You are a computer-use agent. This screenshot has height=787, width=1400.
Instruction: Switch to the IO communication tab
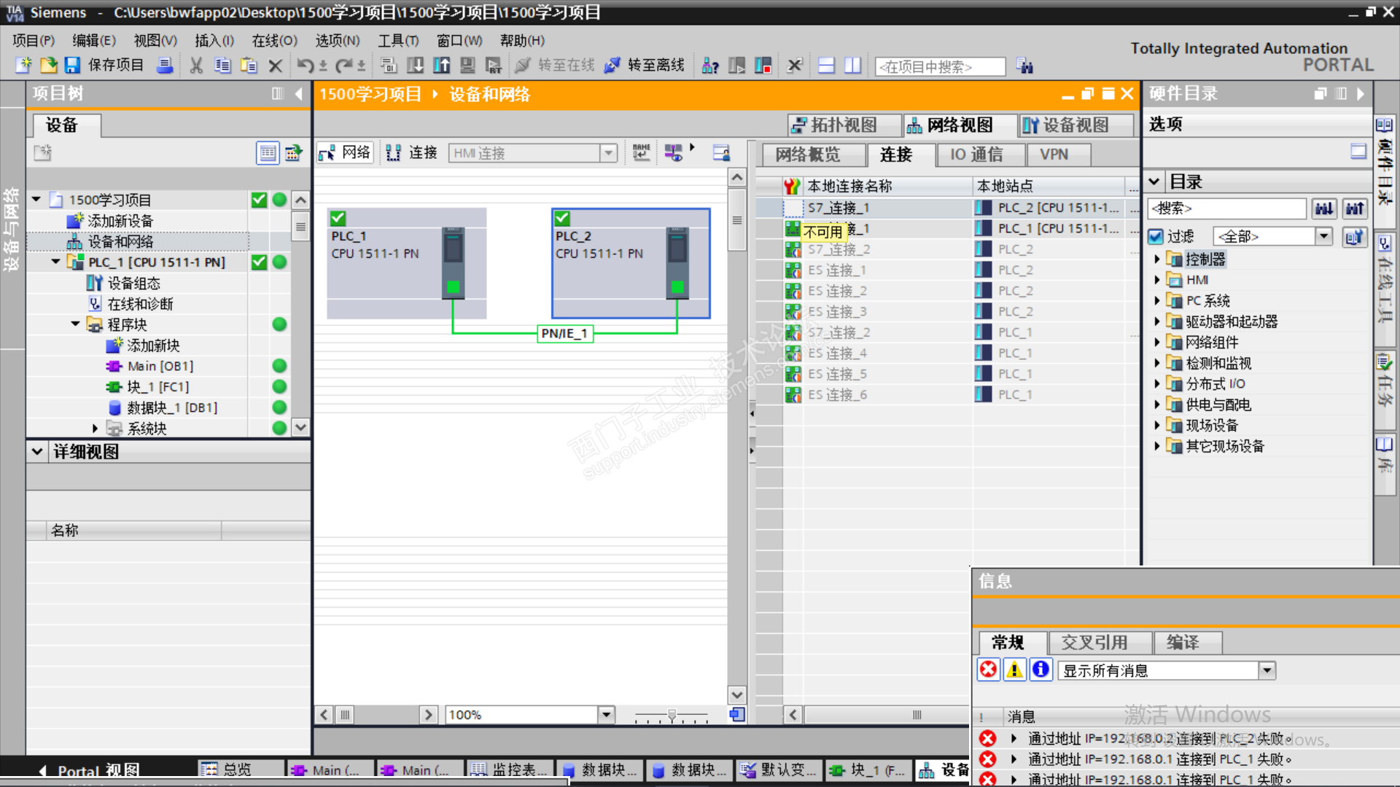click(976, 154)
